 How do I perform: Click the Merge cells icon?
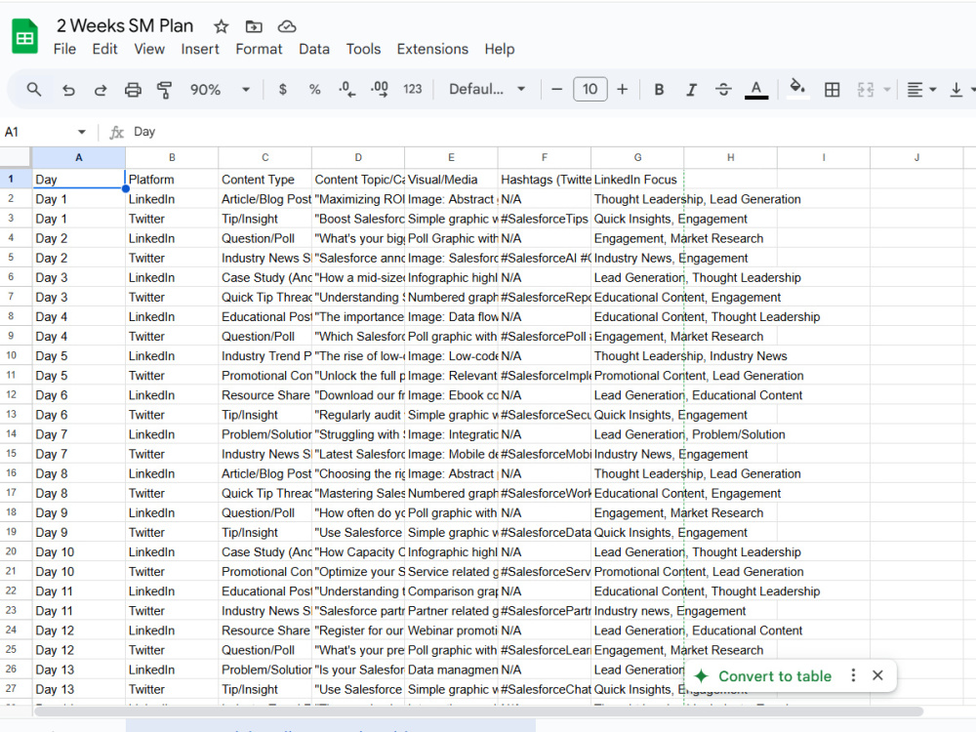866,90
